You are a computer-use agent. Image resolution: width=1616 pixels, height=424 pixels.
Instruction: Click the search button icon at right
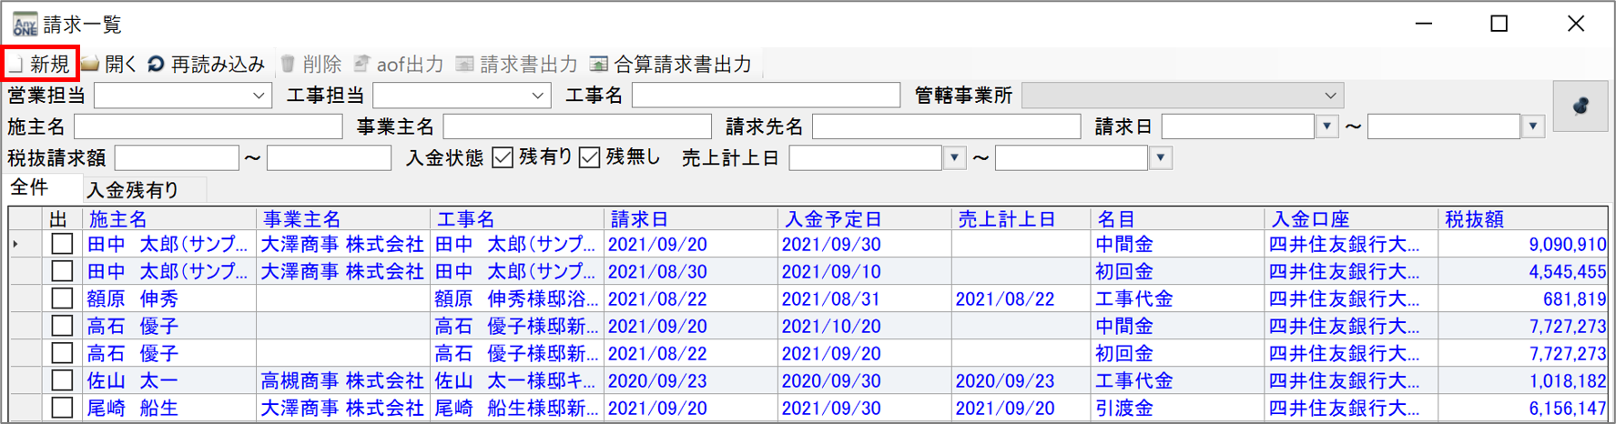[1580, 106]
